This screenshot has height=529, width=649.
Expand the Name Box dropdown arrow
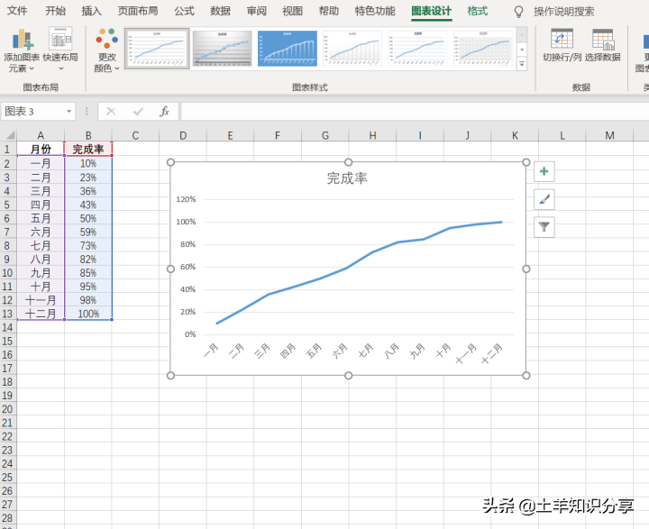tap(69, 112)
